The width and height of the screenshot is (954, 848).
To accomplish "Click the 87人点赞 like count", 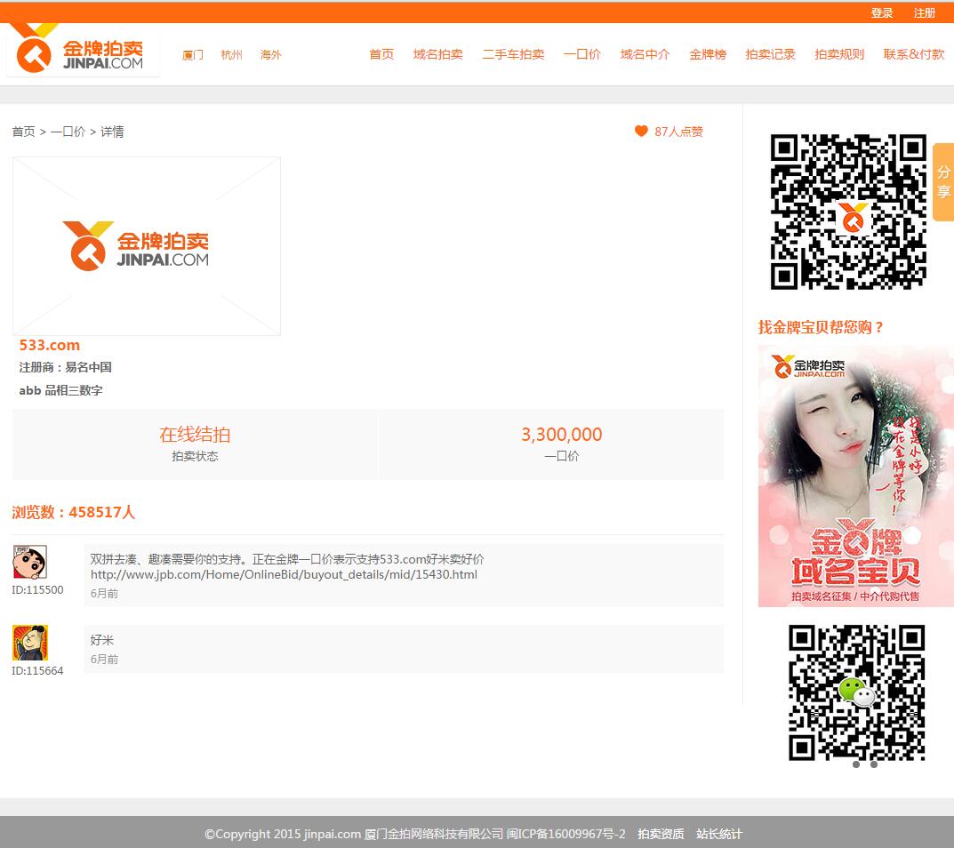I will 678,132.
